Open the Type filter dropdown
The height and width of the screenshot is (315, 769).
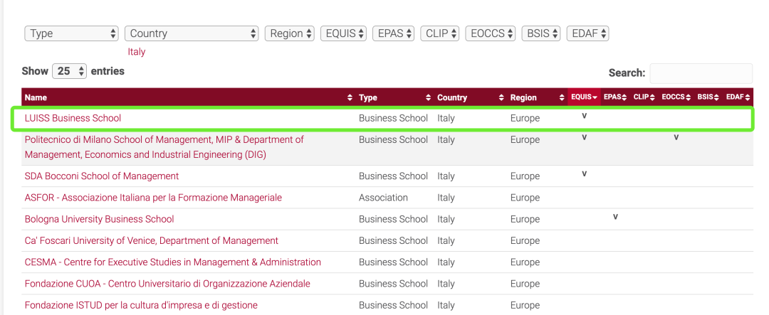click(72, 33)
